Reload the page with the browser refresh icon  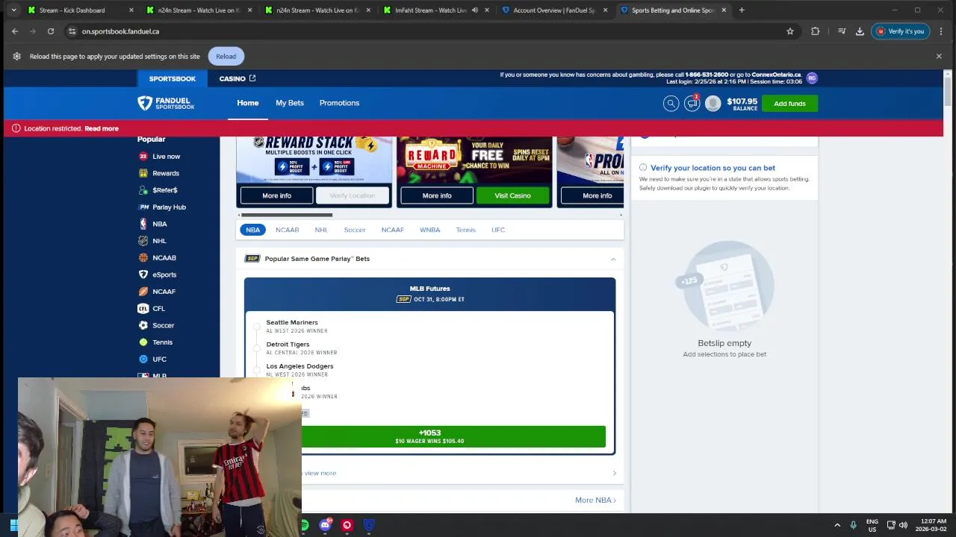click(51, 31)
